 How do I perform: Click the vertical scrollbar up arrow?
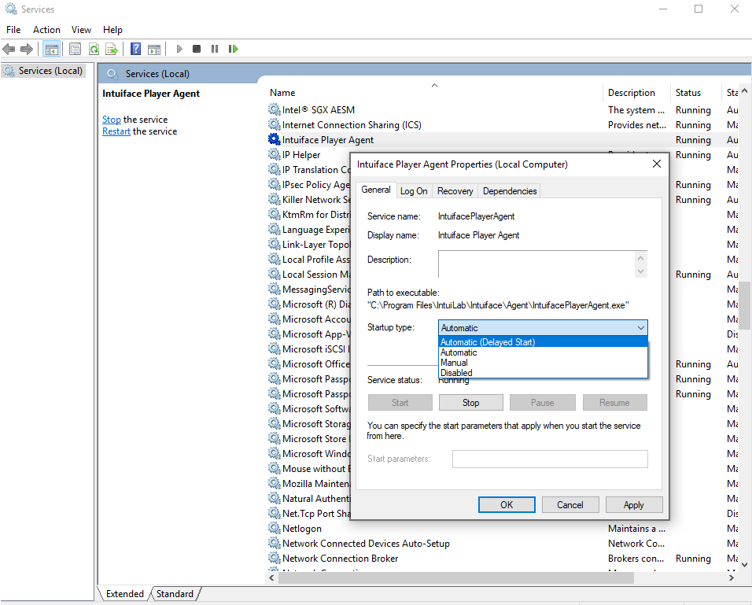coord(744,90)
